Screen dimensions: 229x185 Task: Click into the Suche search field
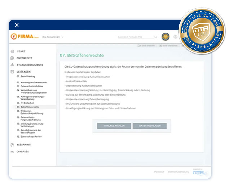point(136,37)
